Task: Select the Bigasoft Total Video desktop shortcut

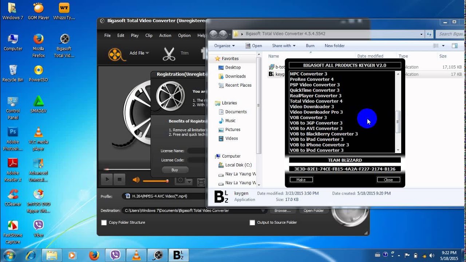Action: [x=64, y=45]
